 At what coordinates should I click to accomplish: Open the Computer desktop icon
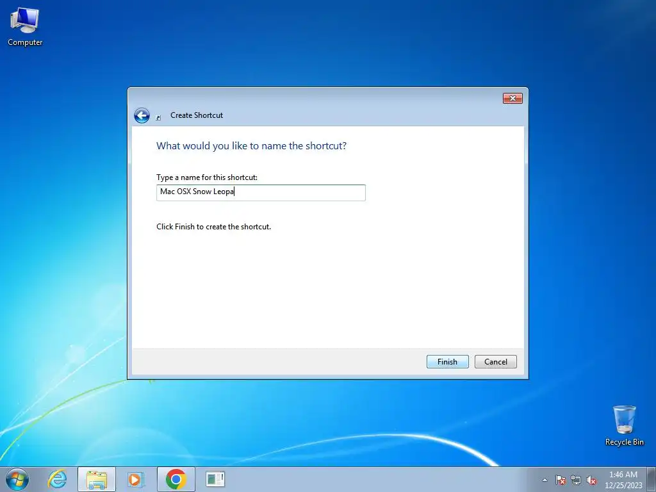(x=25, y=26)
